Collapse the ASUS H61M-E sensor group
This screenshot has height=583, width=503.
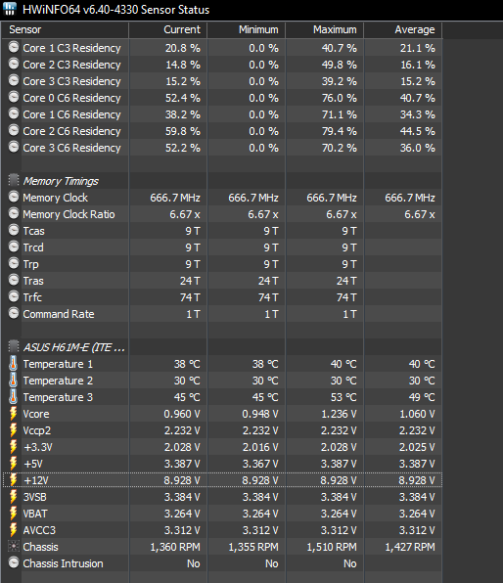(x=14, y=346)
